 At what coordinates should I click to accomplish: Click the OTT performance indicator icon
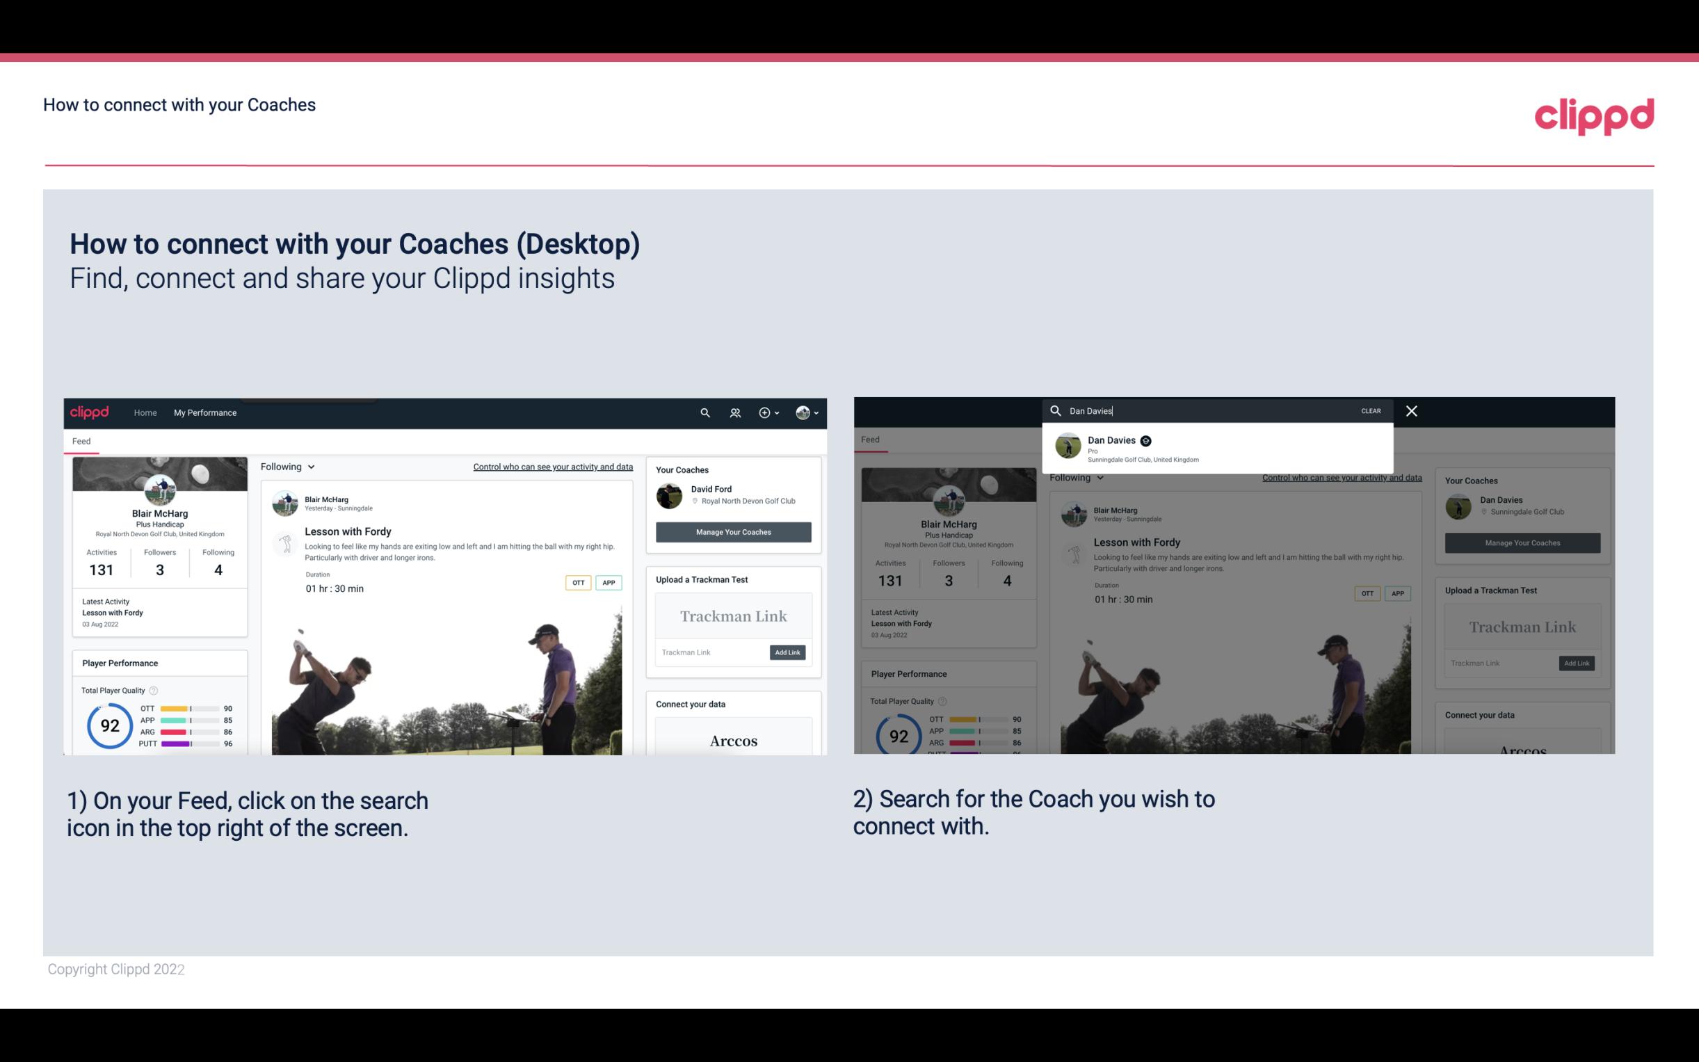[x=181, y=709]
